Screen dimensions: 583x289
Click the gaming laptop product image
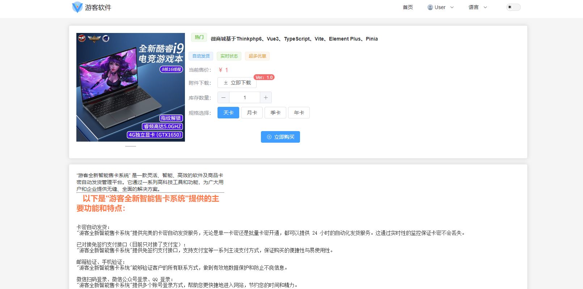pyautogui.click(x=131, y=87)
